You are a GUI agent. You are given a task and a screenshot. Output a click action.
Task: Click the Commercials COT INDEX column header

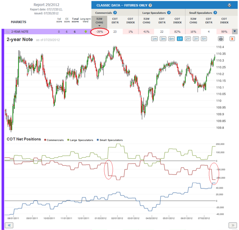click(130, 21)
